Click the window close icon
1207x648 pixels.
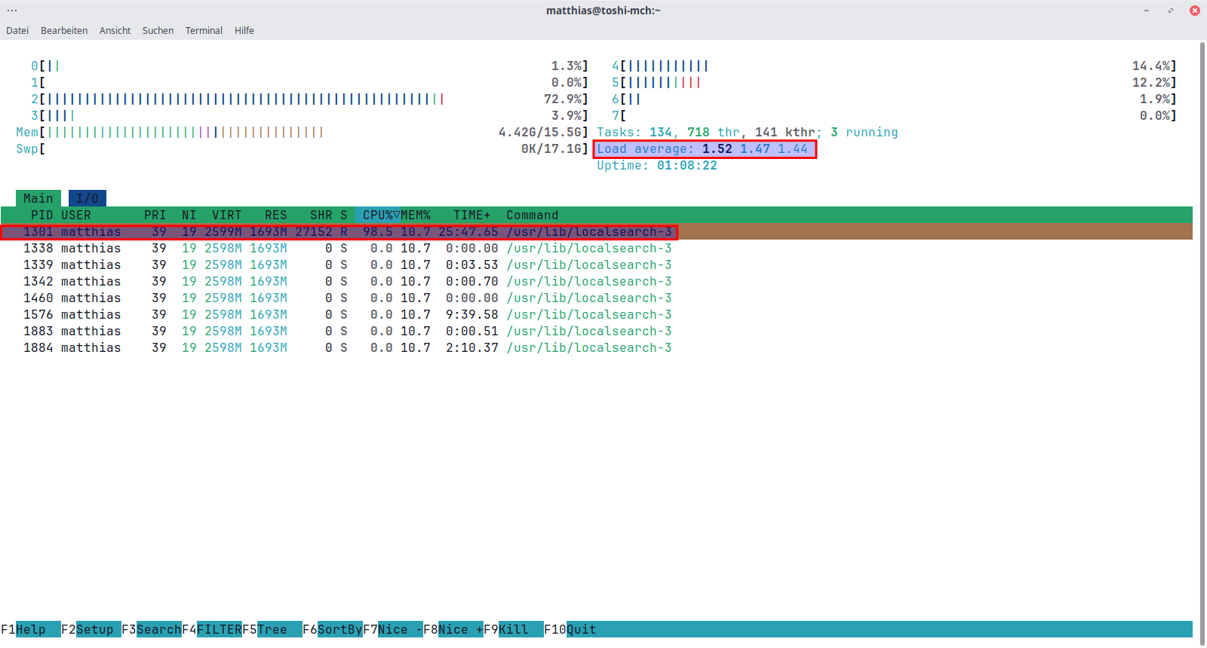tap(1195, 11)
